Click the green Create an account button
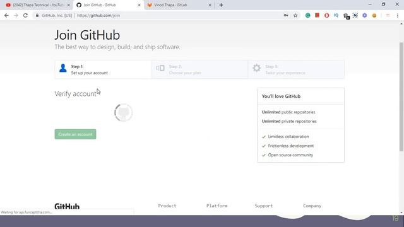Viewport: 404px width, 227px height. point(75,134)
